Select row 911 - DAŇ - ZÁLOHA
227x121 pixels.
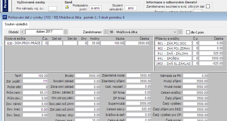[x=173, y=53]
